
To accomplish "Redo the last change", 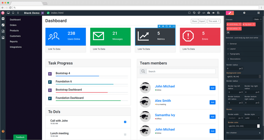I will pos(199,13).
